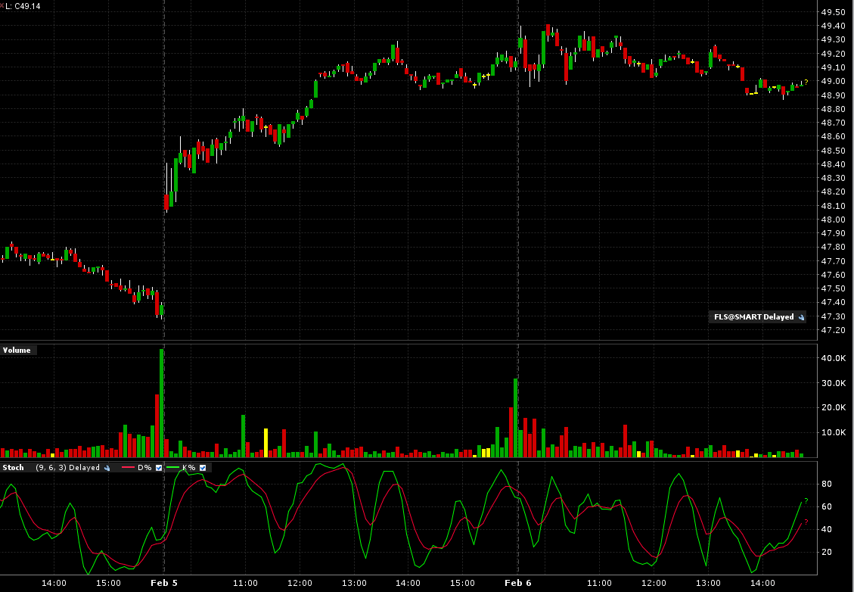Click the green question mark on K% line
Viewport: 854px width, 592px height.
pos(806,501)
